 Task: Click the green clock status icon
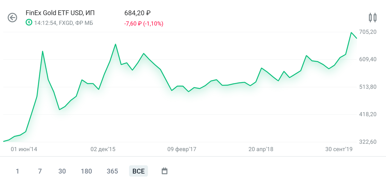point(29,23)
